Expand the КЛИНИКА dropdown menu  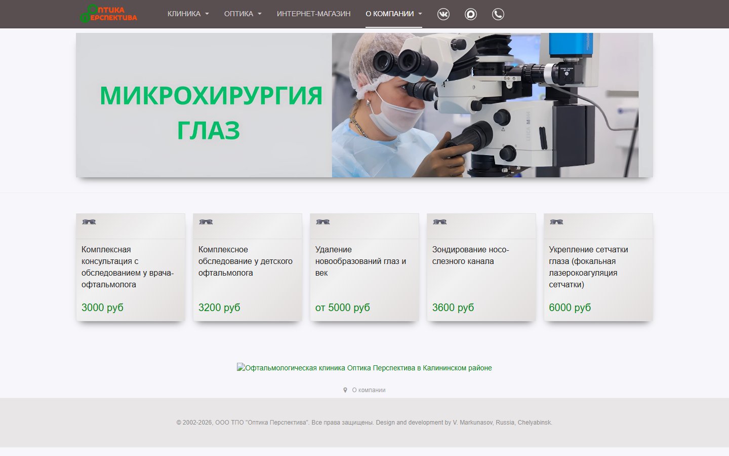[188, 14]
